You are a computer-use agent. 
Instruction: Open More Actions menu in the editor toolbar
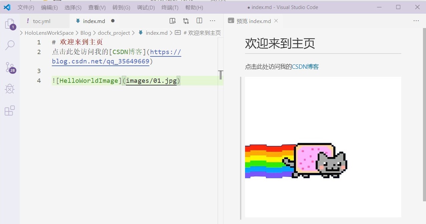coord(213,21)
